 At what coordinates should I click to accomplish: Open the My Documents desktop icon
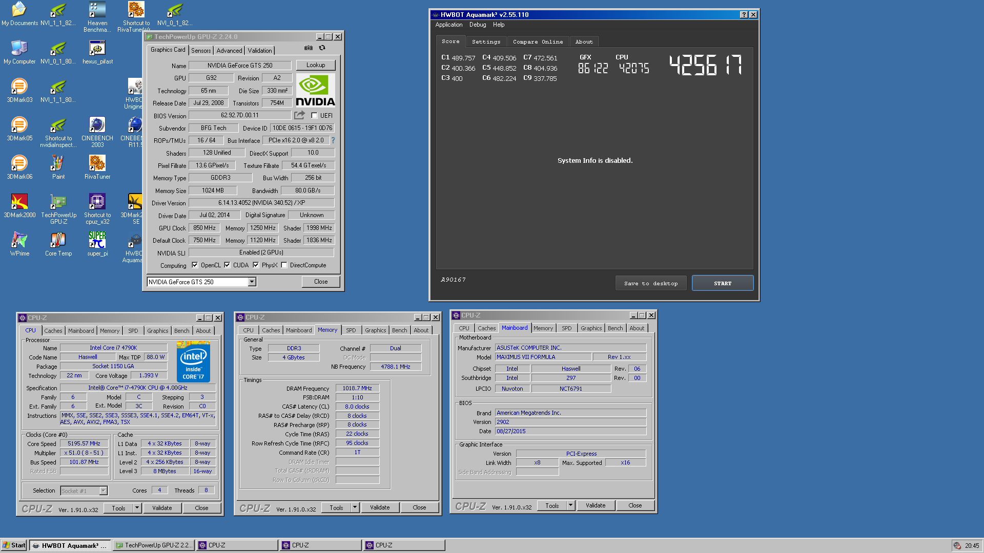pyautogui.click(x=19, y=14)
